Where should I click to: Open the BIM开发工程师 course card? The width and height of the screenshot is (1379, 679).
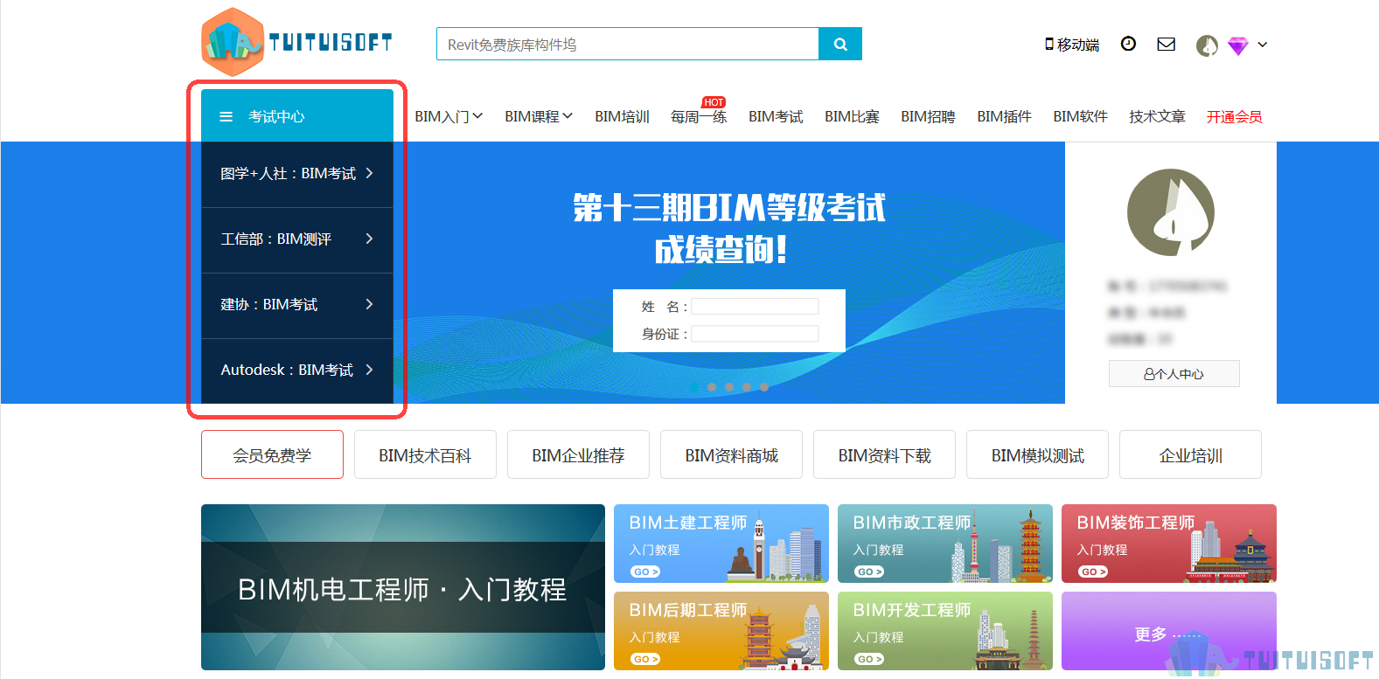tap(945, 631)
